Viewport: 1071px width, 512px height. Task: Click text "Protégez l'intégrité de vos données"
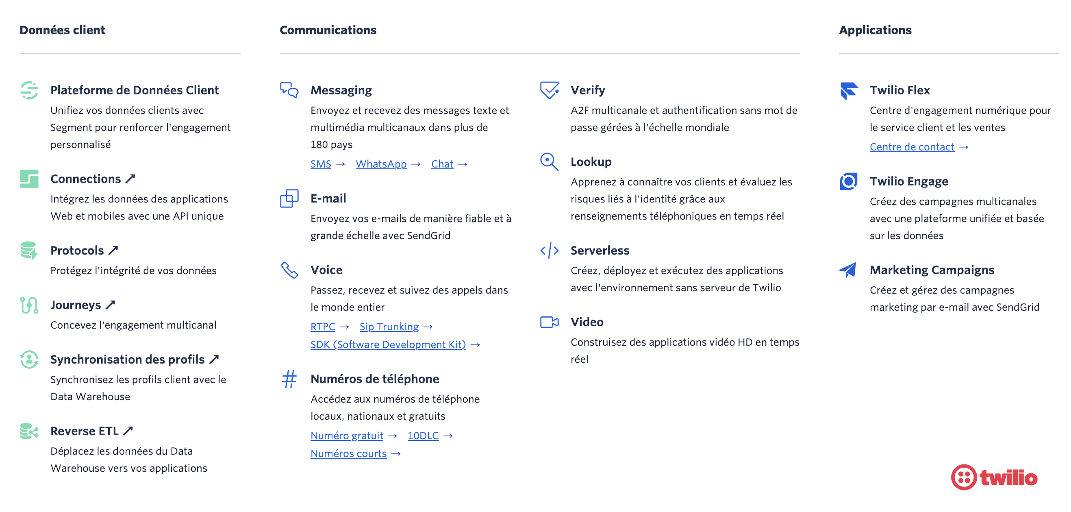133,271
